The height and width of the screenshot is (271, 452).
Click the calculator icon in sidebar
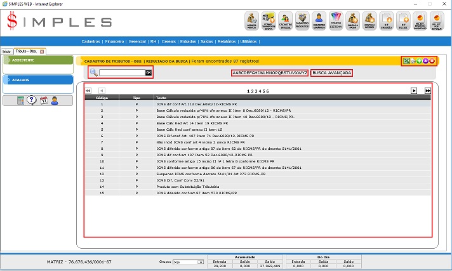pos(20,100)
